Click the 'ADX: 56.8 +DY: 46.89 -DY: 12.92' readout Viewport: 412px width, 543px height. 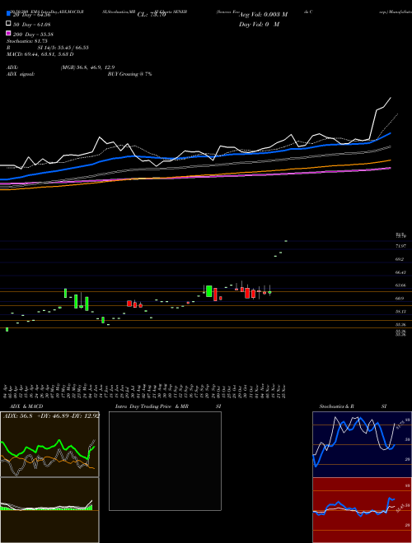[x=51, y=415]
